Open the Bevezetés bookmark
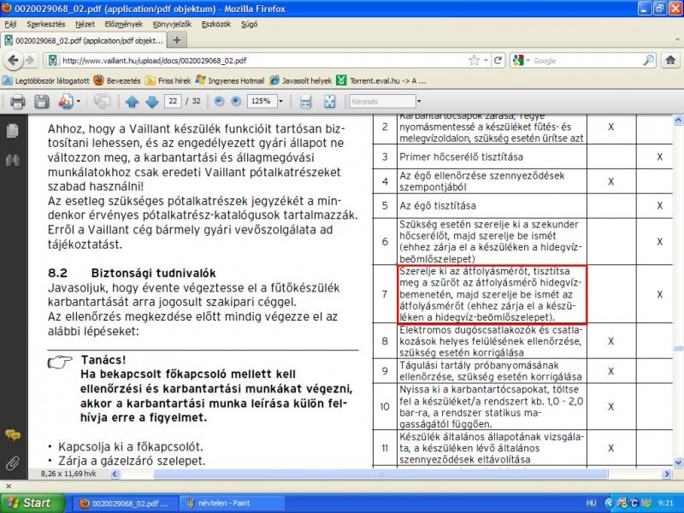Screen dimensions: 684x513 click(117, 80)
